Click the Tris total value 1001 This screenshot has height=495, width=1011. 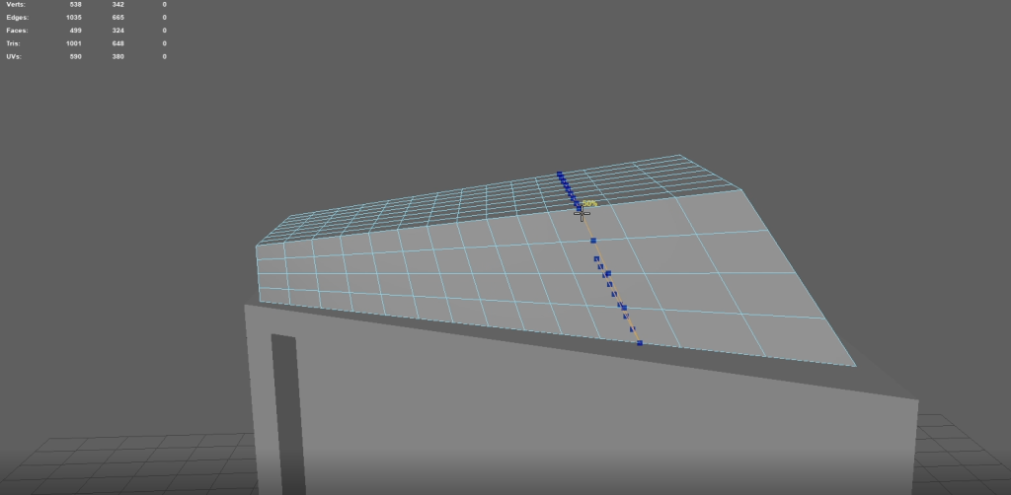75,43
